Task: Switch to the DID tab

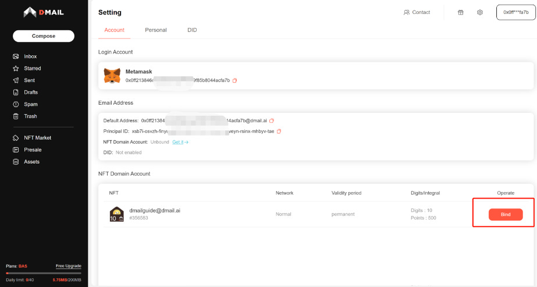Action: (192, 30)
